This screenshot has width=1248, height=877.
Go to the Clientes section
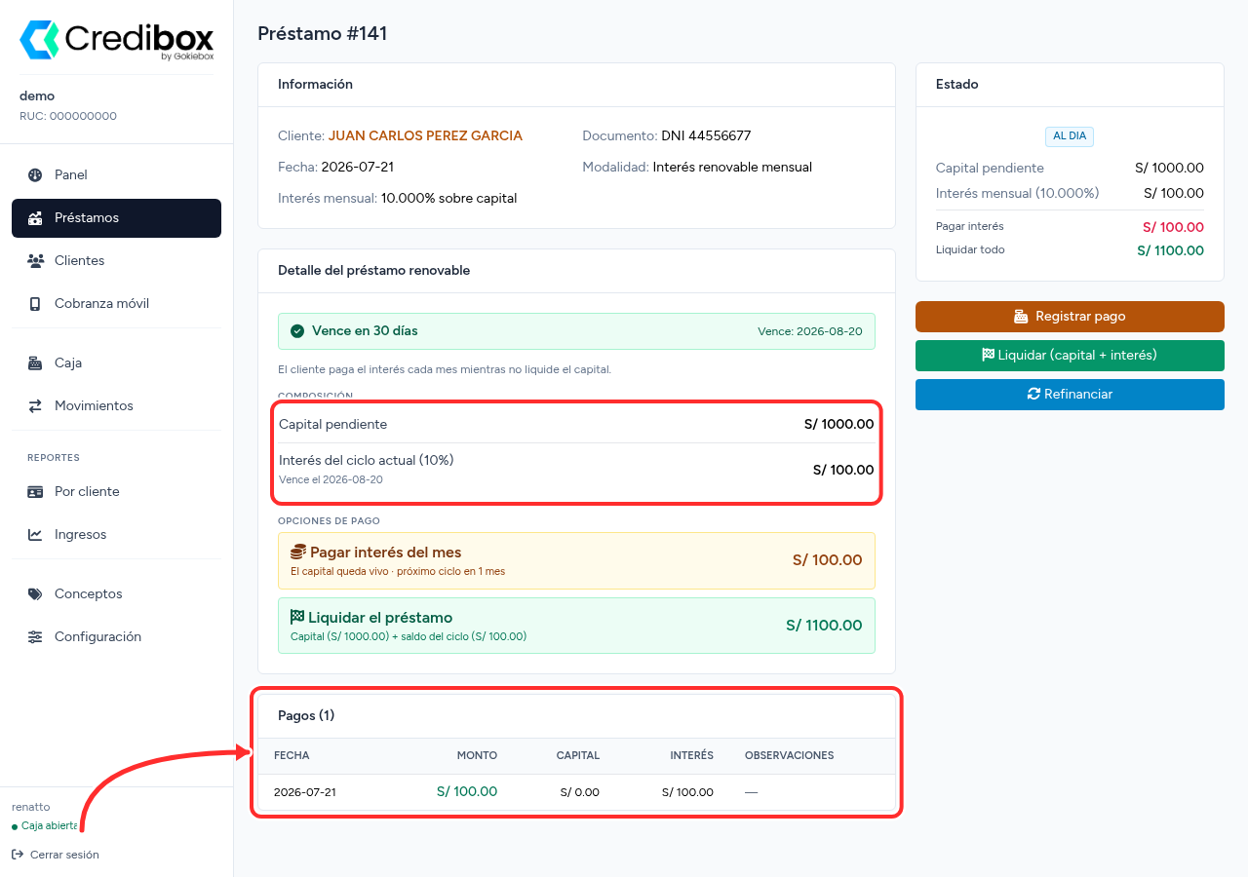(x=116, y=261)
